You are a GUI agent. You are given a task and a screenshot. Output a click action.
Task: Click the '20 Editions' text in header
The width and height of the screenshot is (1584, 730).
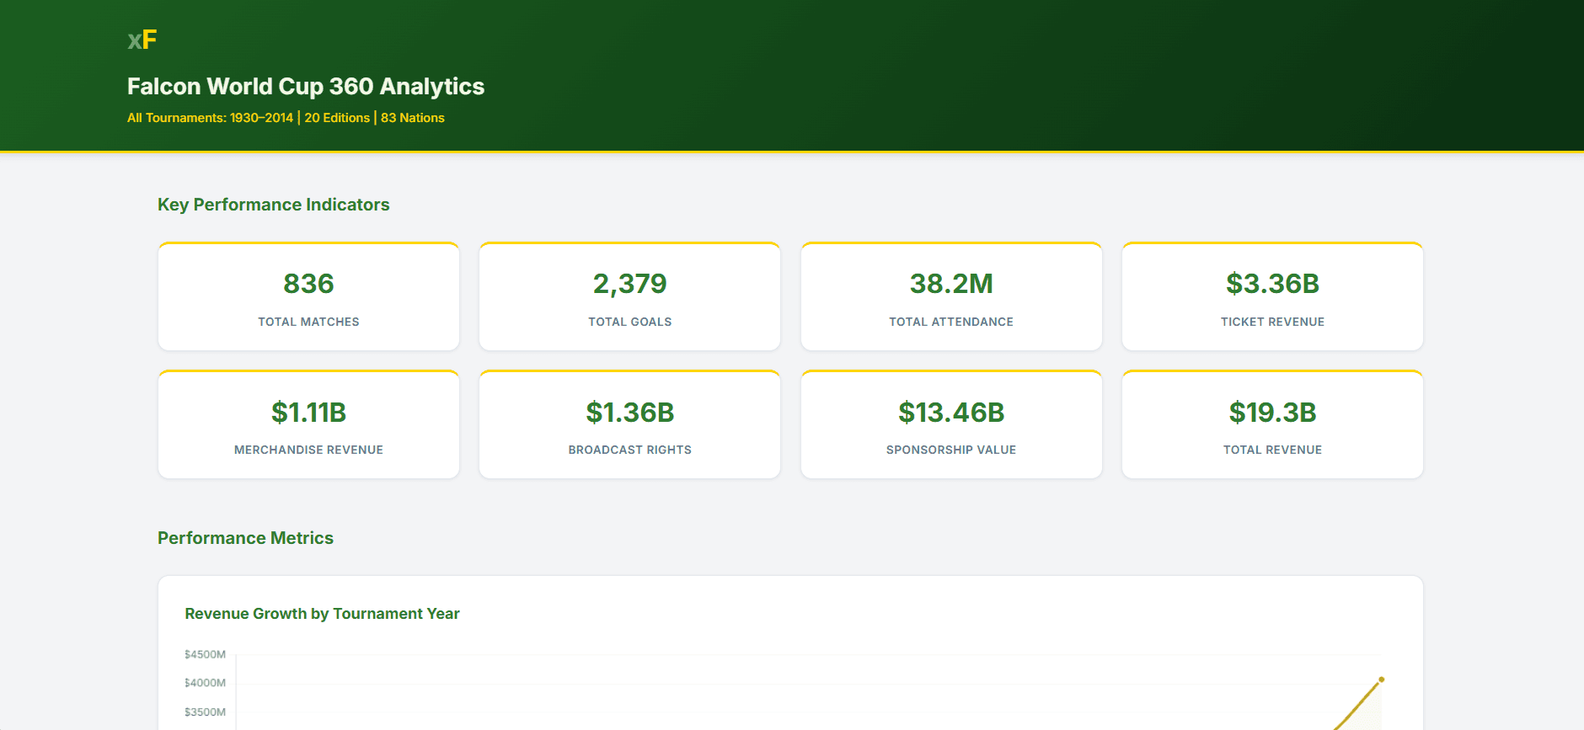point(337,118)
